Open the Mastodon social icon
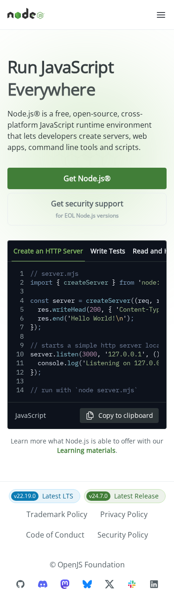174x600 pixels. [x=65, y=584]
